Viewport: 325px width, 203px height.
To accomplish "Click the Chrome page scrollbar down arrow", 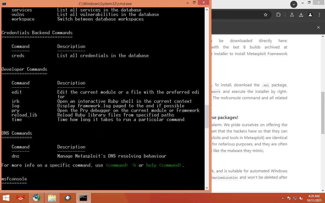I will pyautogui.click(x=323, y=191).
